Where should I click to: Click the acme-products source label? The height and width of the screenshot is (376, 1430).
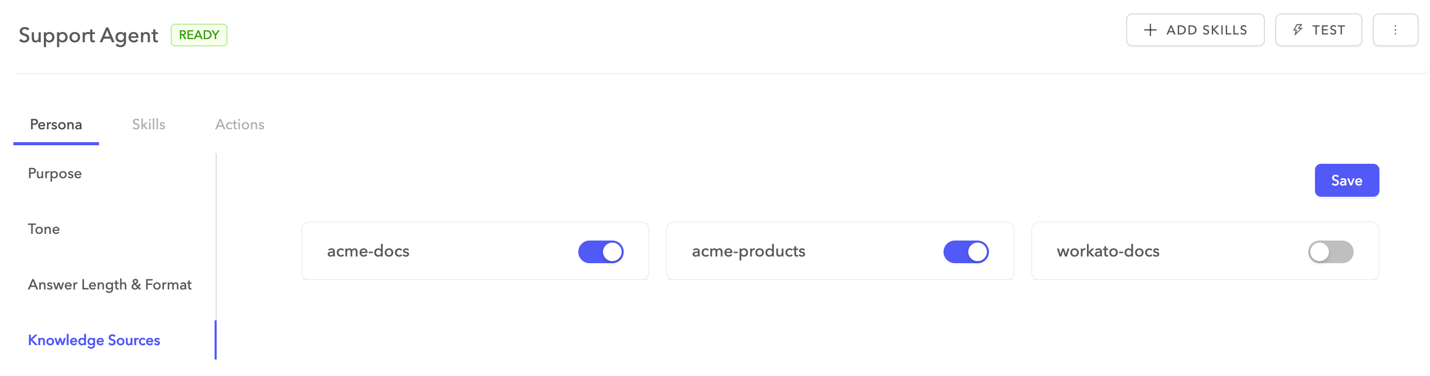point(749,251)
